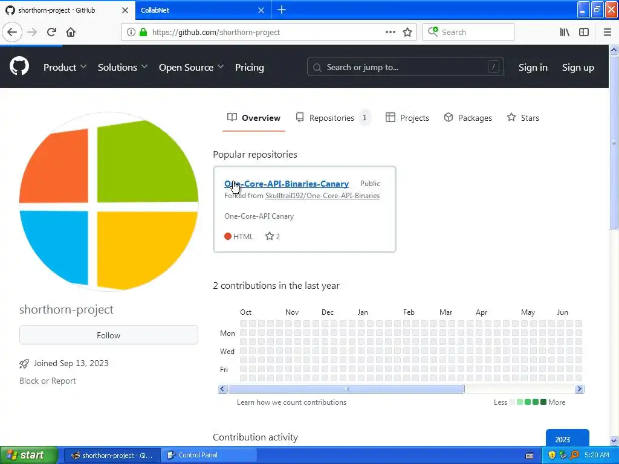Open One-Core-API-Binaries-Canary repository
Image resolution: width=619 pixels, height=464 pixels.
[286, 184]
